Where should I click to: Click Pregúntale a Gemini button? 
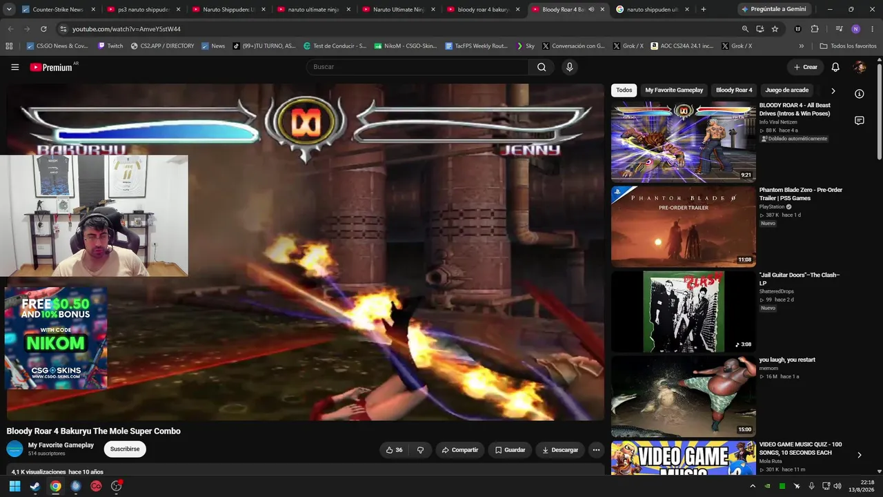pyautogui.click(x=773, y=10)
